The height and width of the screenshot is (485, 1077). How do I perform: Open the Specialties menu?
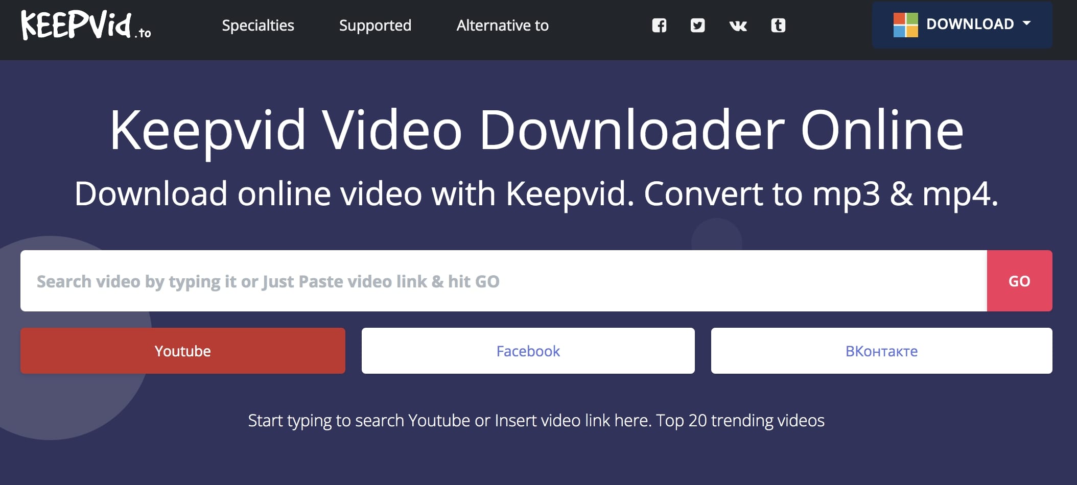pos(258,25)
